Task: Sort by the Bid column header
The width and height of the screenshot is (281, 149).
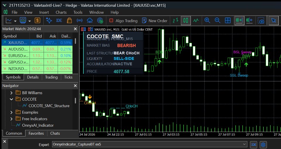Action: 37,36
